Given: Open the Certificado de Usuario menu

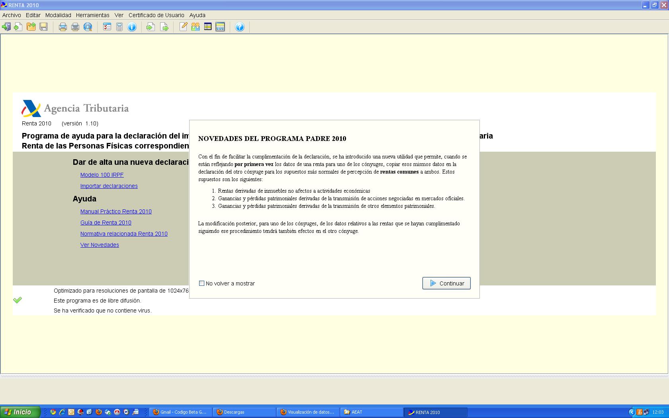Looking at the screenshot, I should (156, 15).
